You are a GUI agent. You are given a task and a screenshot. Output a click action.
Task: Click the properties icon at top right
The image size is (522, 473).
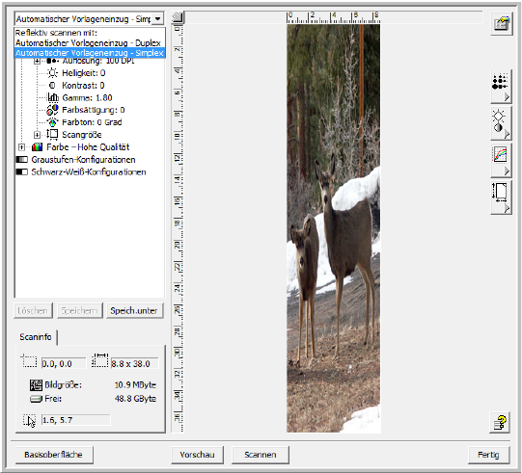pos(502,24)
